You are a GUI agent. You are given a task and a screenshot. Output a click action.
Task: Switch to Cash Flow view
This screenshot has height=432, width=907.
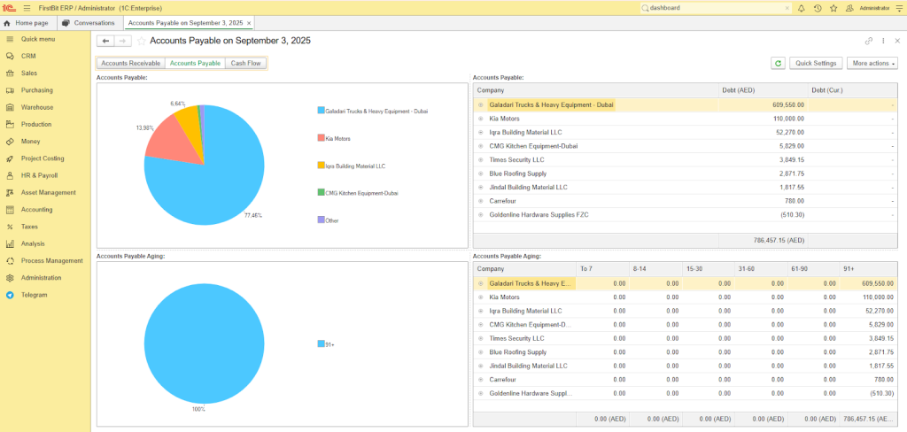click(245, 63)
